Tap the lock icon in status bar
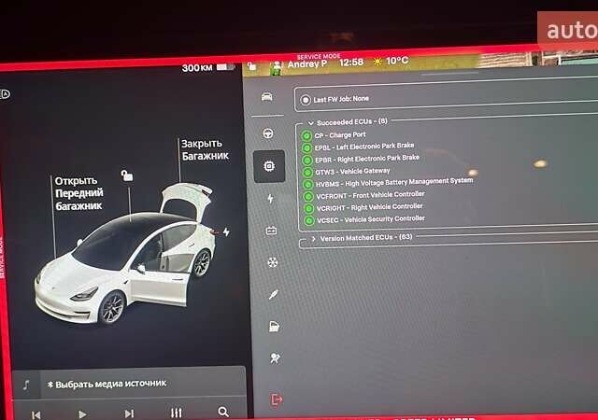The image size is (598, 420). click(251, 66)
